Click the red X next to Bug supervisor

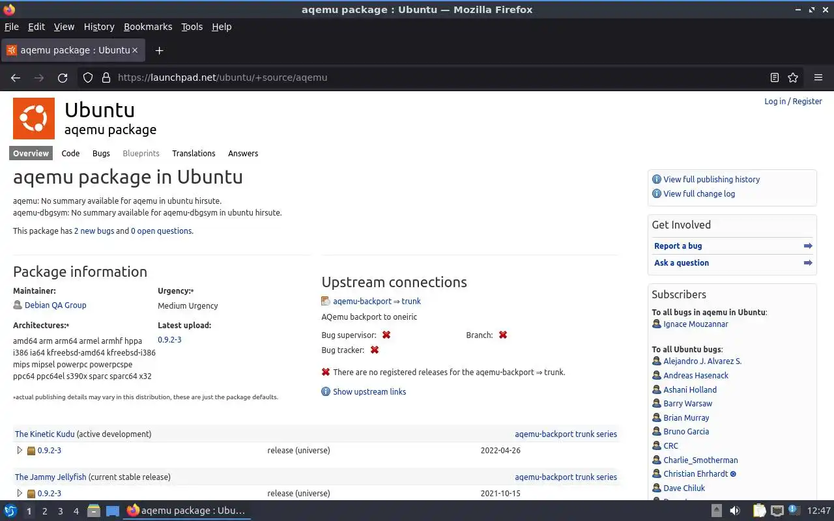coord(386,335)
